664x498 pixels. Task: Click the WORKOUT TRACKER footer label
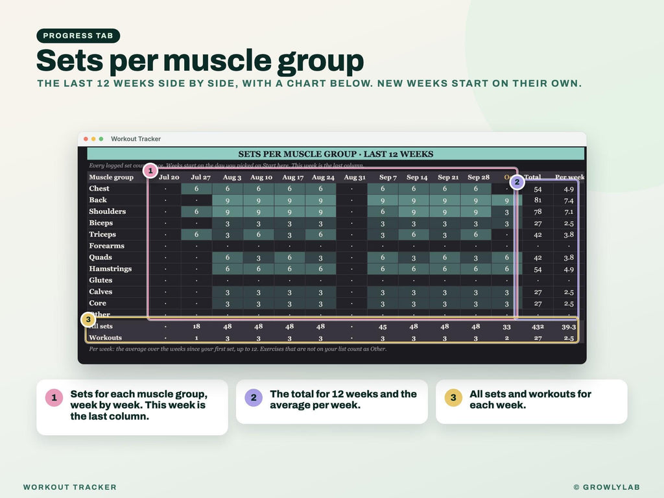click(70, 487)
